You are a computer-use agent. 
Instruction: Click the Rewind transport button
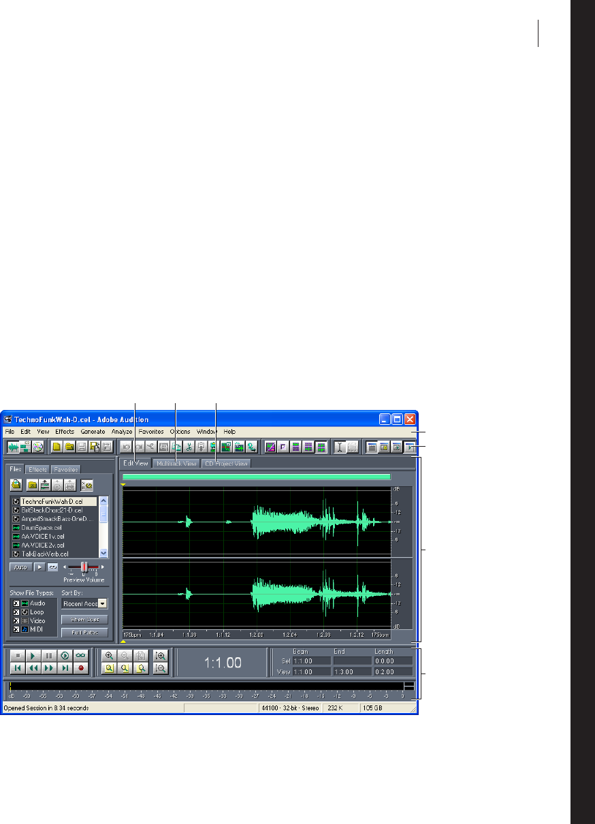pos(33,668)
